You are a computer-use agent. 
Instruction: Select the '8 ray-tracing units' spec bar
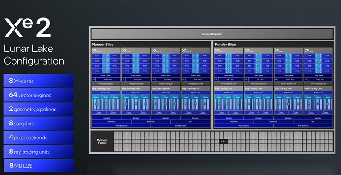(38, 151)
